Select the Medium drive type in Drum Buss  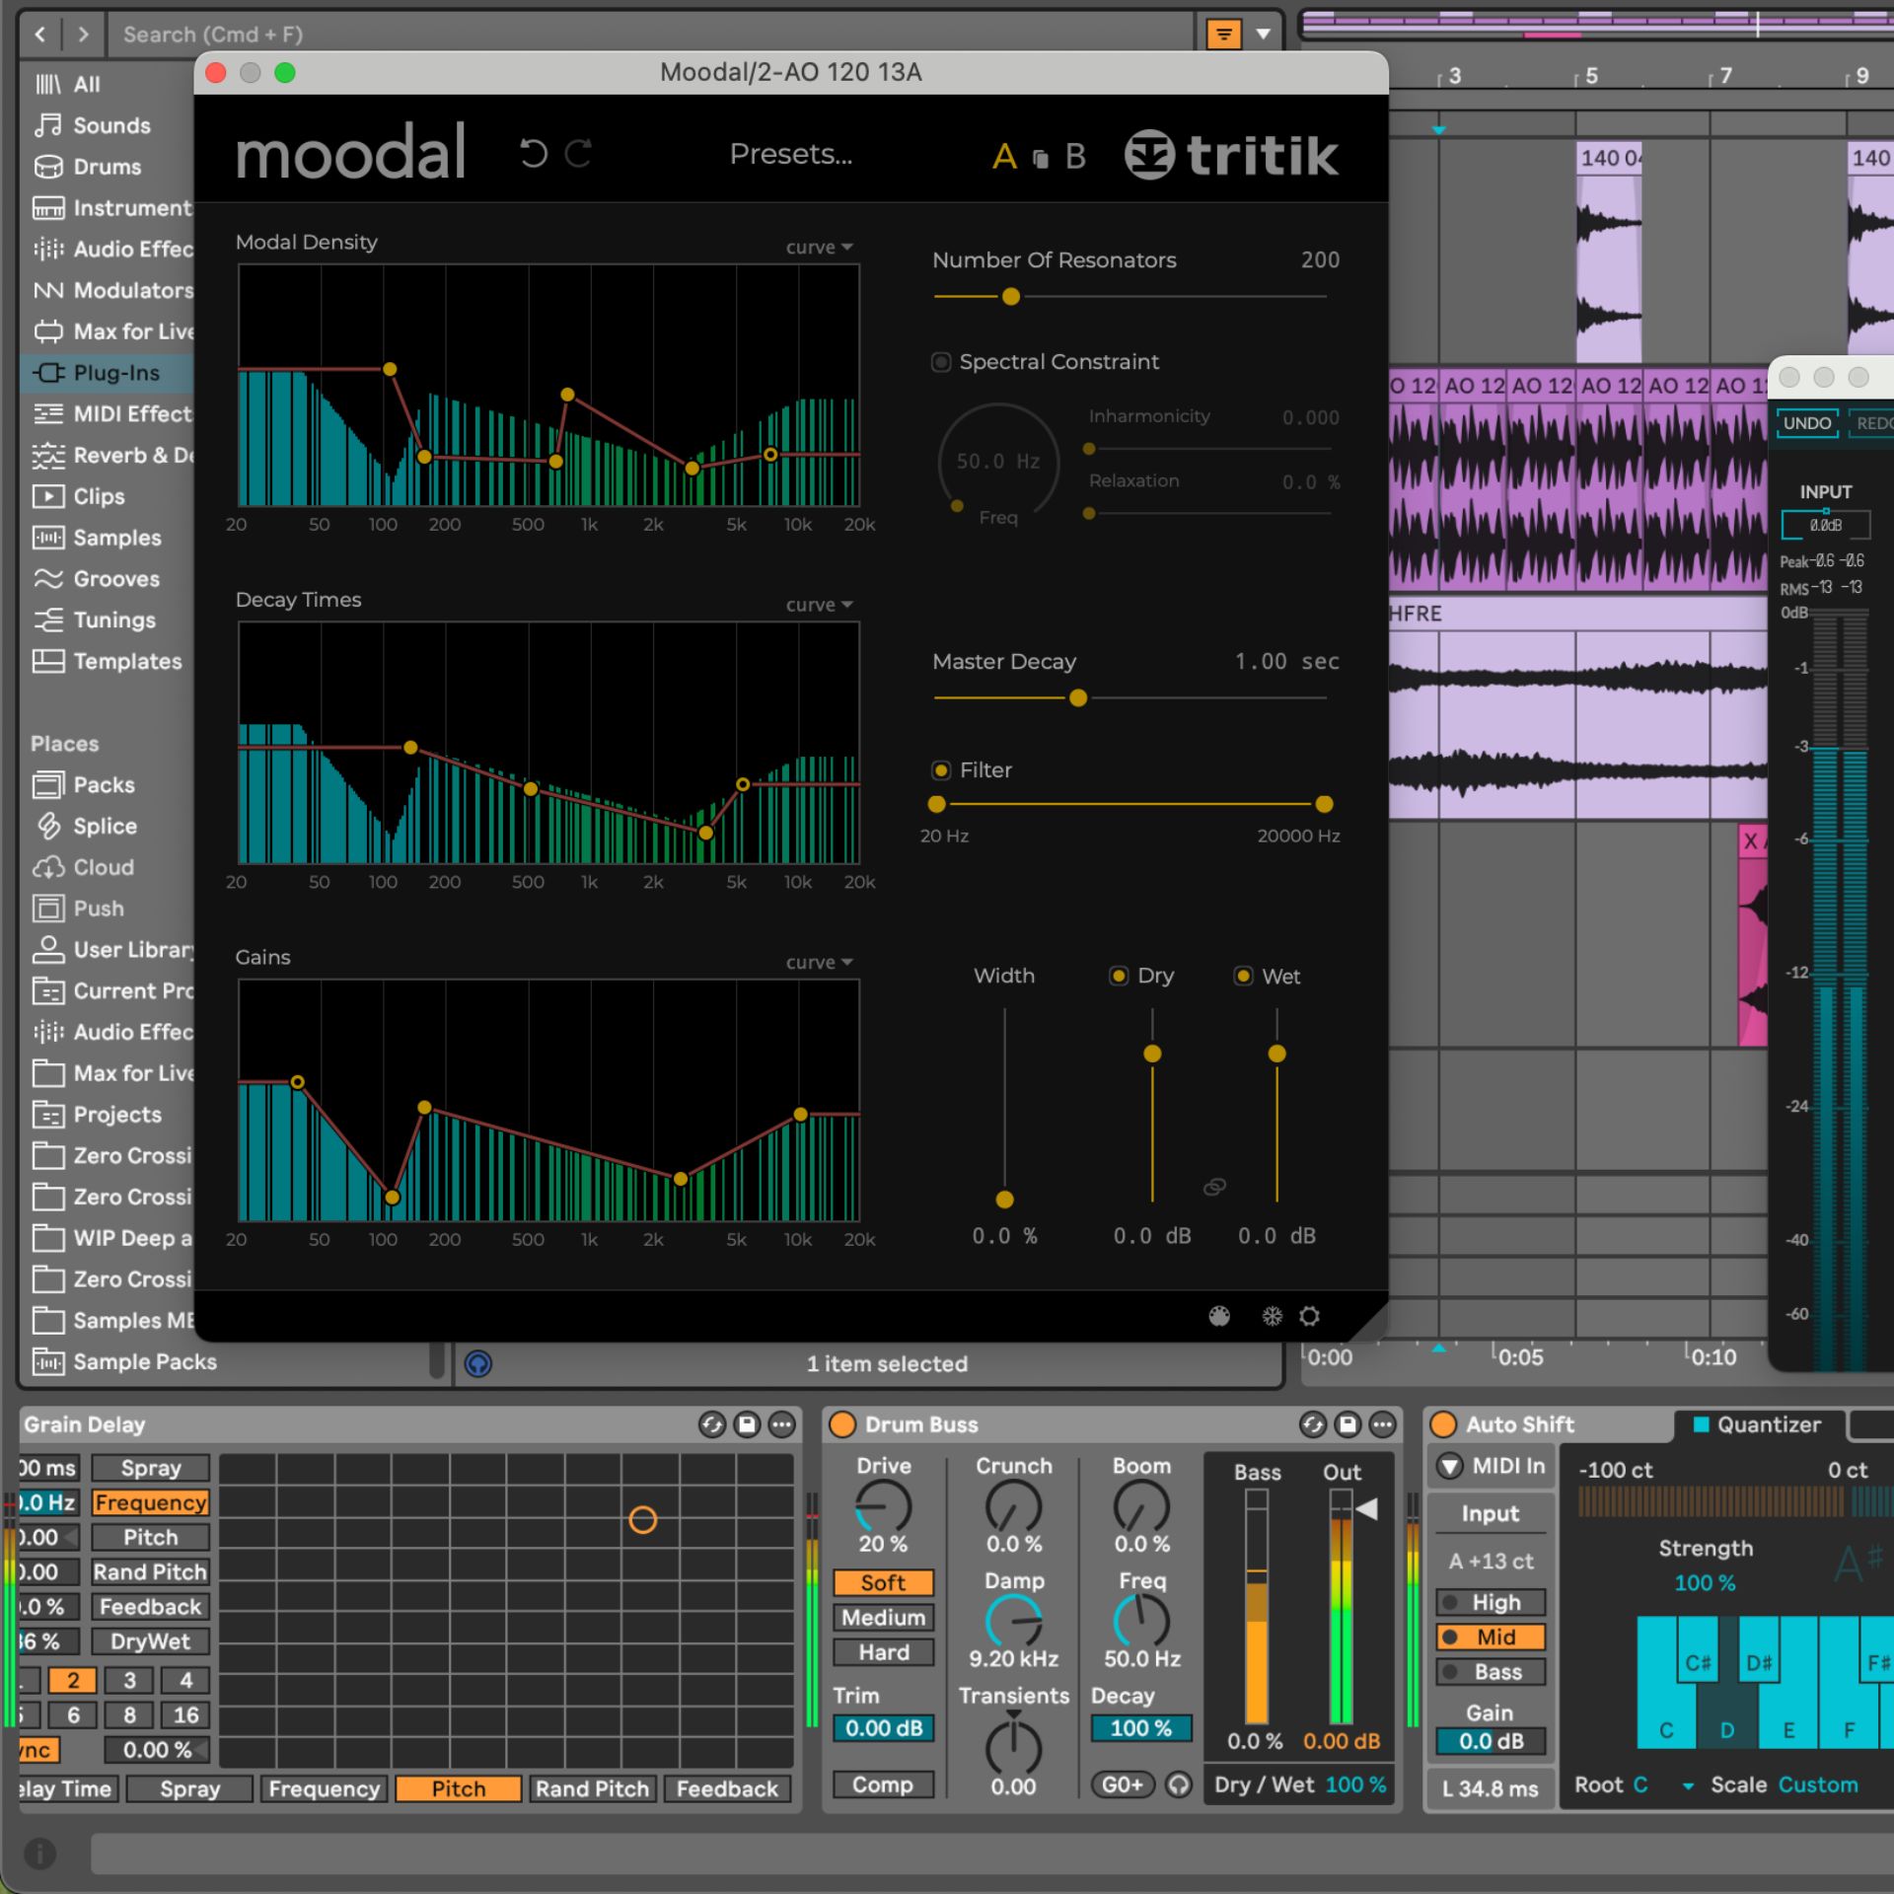point(883,1618)
